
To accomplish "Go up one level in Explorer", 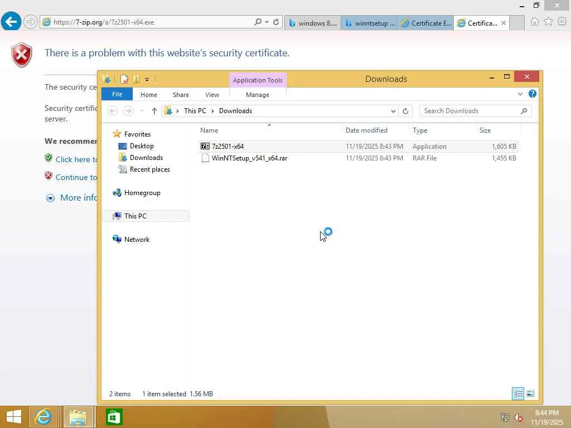I will click(x=154, y=111).
